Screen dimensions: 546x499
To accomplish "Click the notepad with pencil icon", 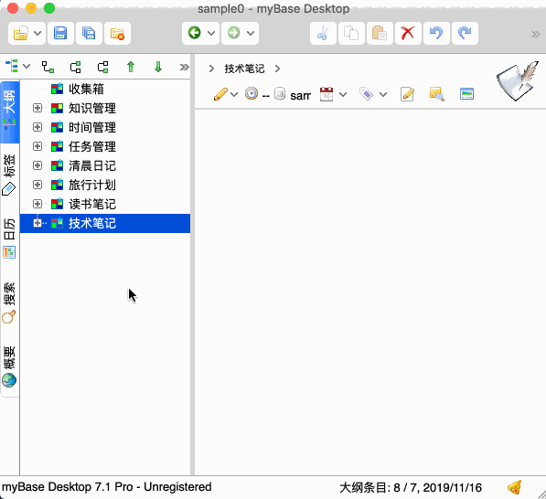I will 407,94.
